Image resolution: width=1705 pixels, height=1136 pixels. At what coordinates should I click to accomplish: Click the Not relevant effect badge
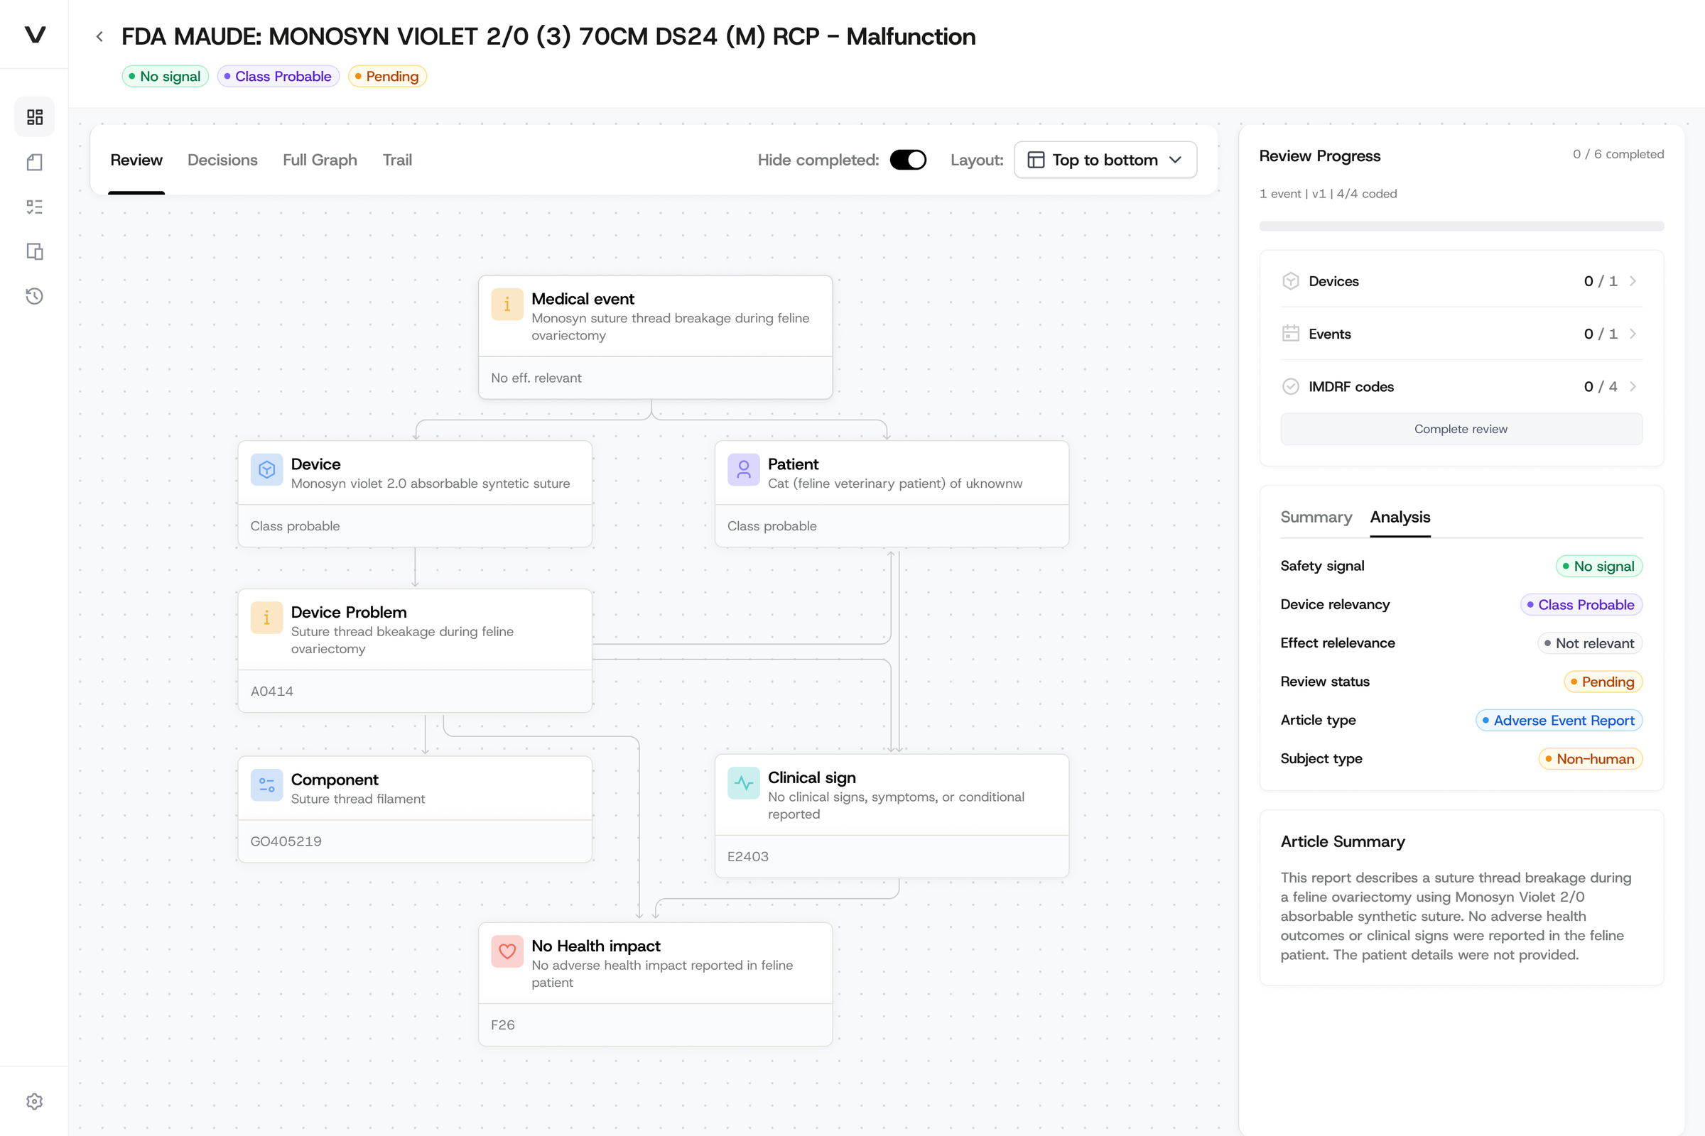[x=1590, y=643]
